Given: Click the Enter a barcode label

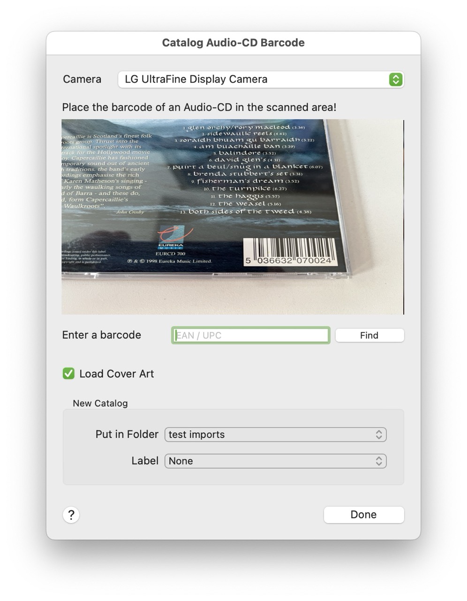Looking at the screenshot, I should pos(102,335).
